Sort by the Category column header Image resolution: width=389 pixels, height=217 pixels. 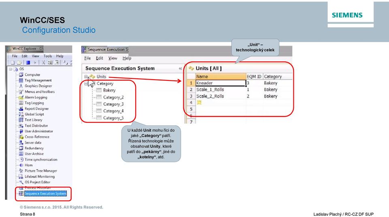pyautogui.click(x=278, y=76)
